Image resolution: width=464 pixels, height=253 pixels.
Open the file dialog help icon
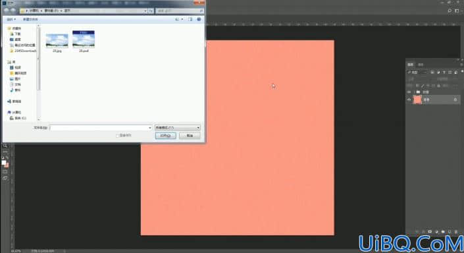(x=199, y=19)
